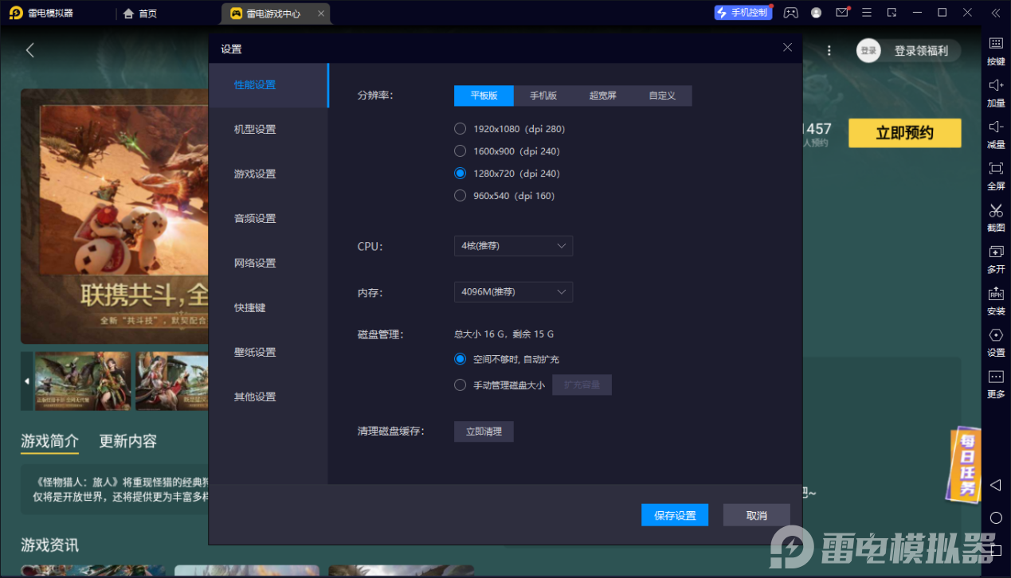Open second game screenshot thumbnail

click(x=172, y=381)
